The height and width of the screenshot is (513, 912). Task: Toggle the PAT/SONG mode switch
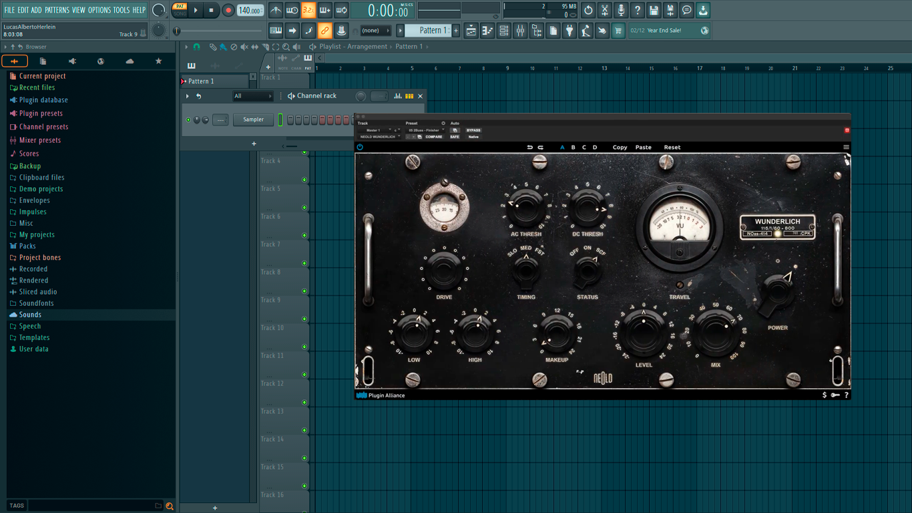[180, 10]
